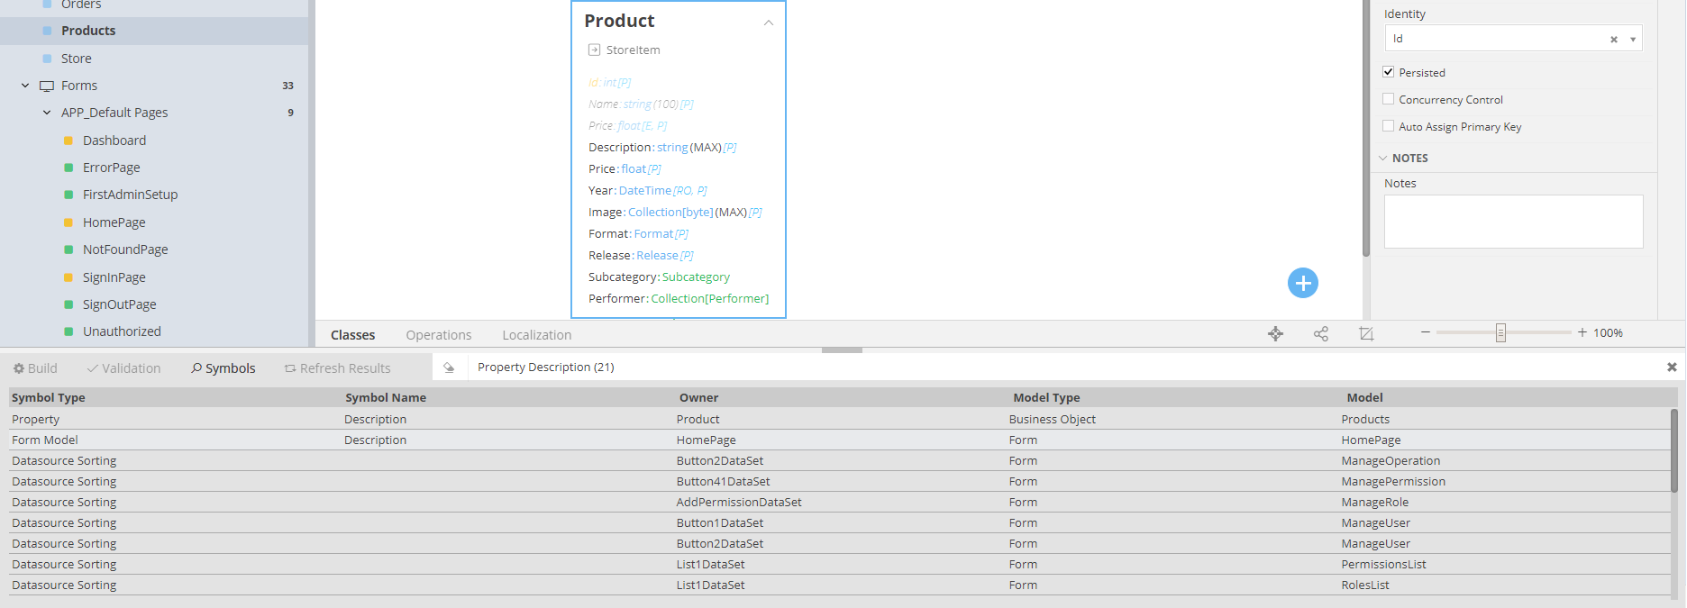The height and width of the screenshot is (608, 1687).
Task: Click the blue Products model icon
Action: [x=47, y=31]
